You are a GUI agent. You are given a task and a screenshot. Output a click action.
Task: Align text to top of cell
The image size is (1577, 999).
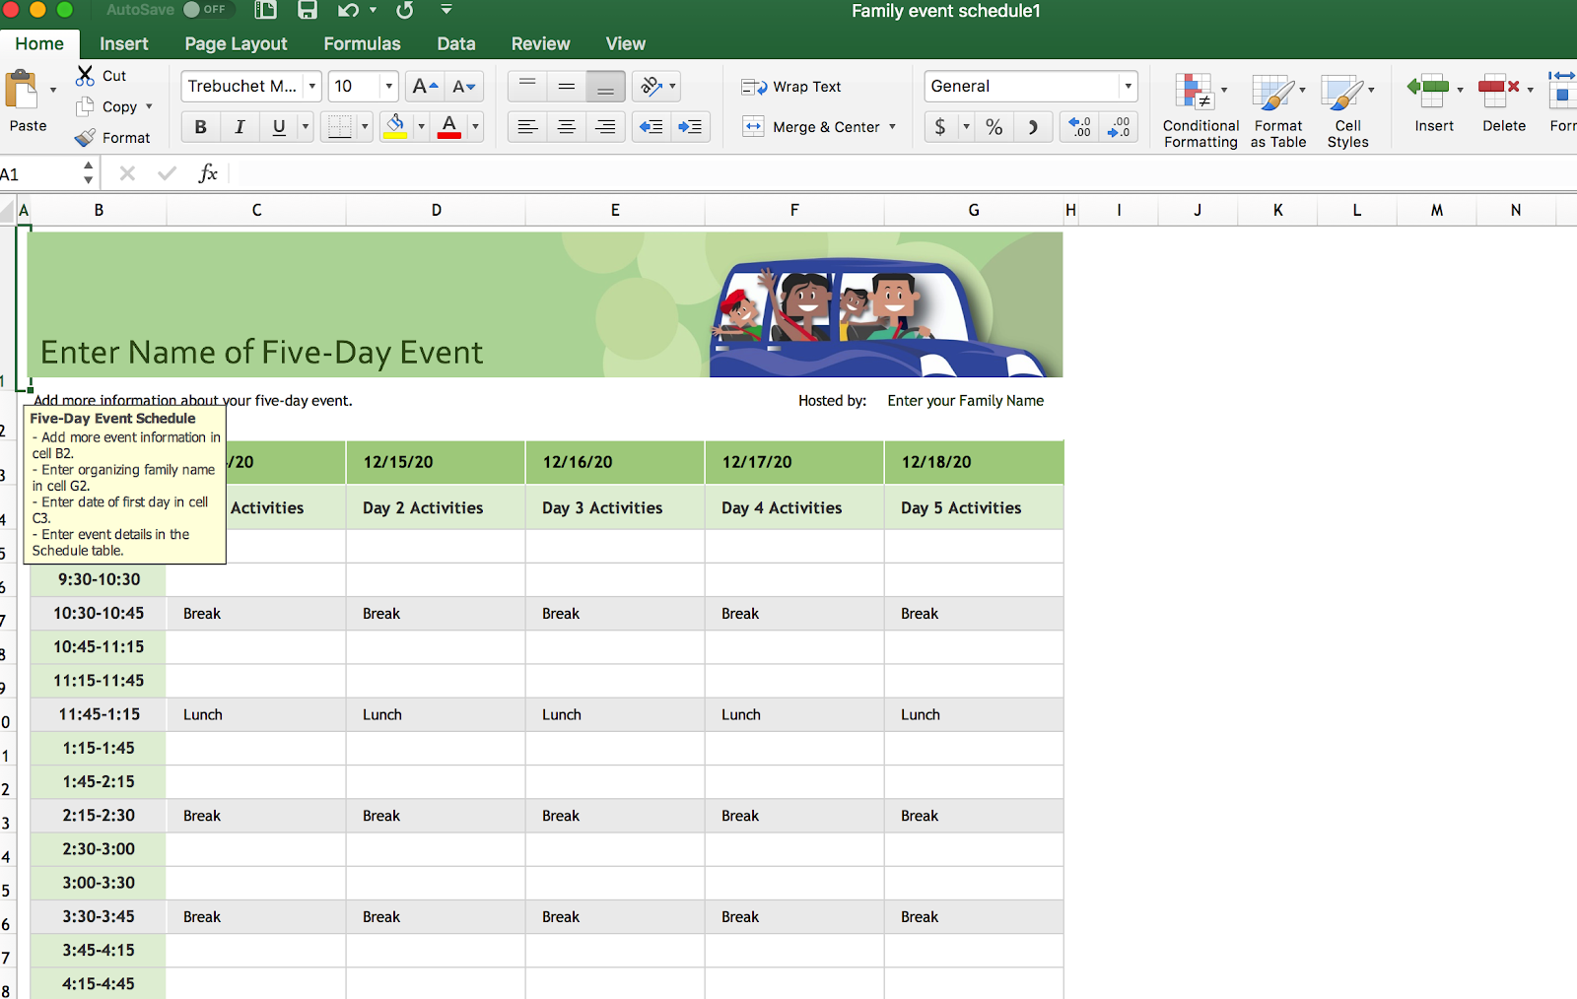[x=527, y=87]
